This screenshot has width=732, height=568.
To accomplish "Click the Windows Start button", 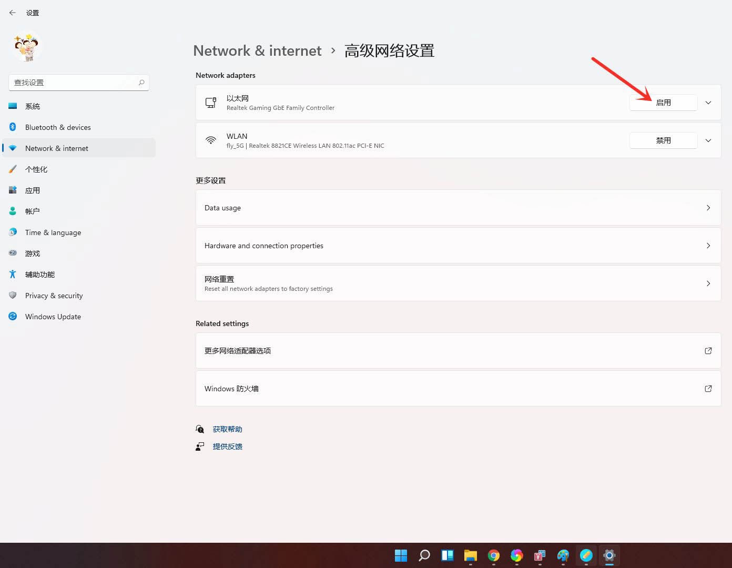I will coord(400,555).
